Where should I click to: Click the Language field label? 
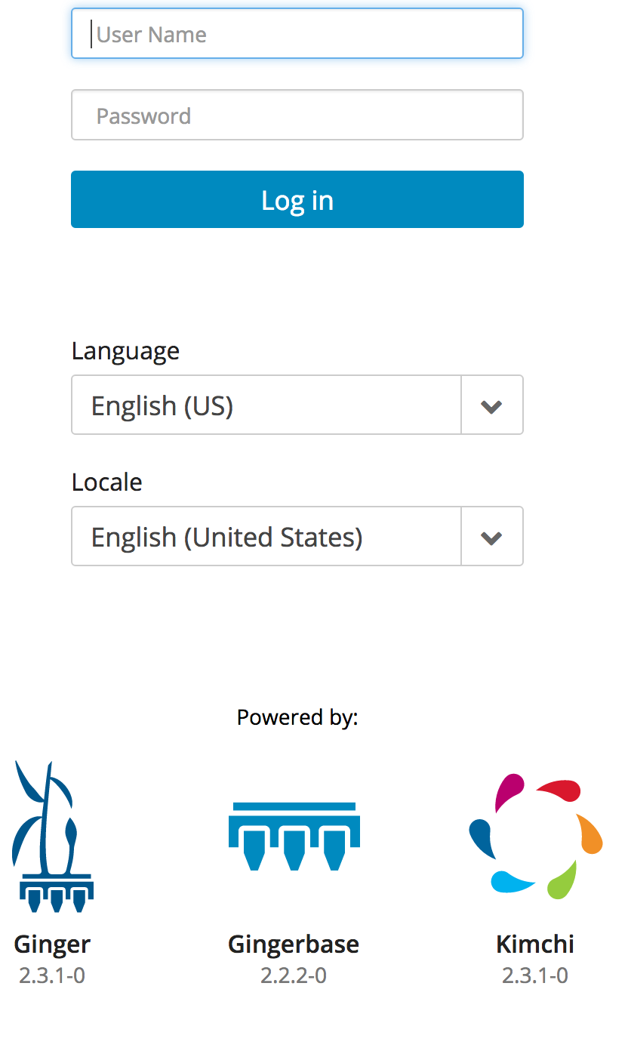(125, 351)
